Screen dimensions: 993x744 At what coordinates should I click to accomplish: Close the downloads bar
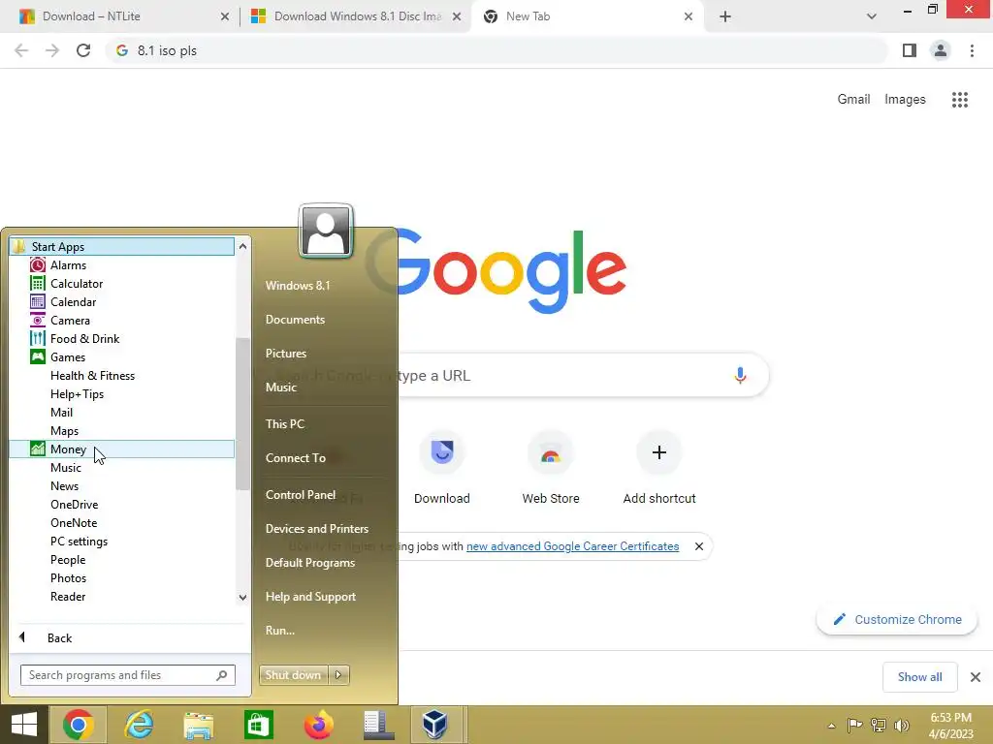(976, 677)
